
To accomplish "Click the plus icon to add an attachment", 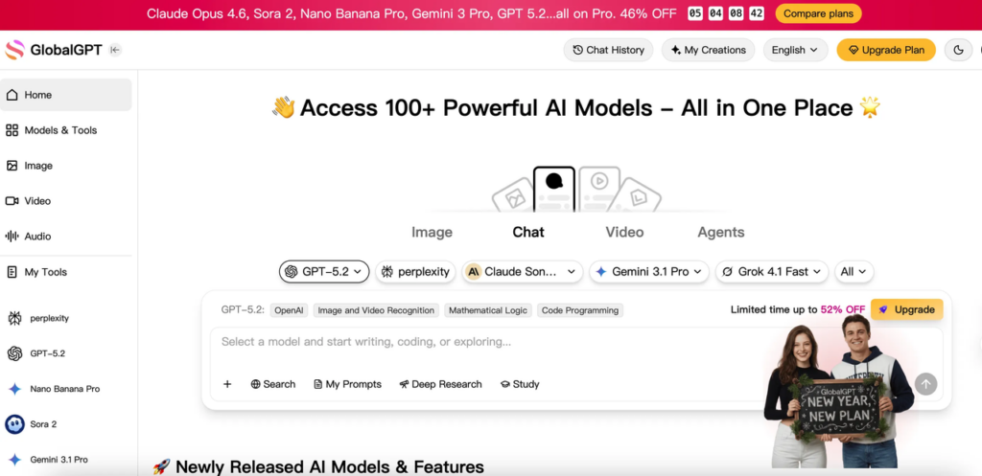I will click(x=227, y=384).
